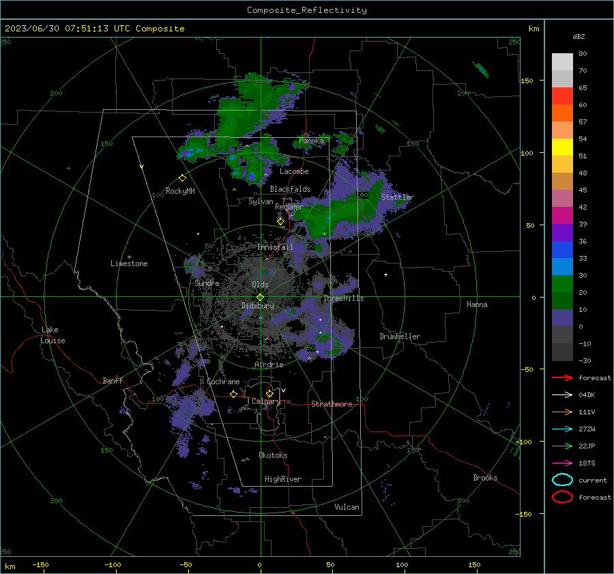Click the Hanna city label
This screenshot has width=614, height=574.
[477, 304]
